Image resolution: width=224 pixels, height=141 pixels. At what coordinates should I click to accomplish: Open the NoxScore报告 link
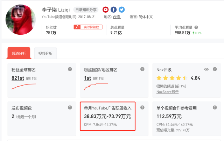(x=168, y=92)
